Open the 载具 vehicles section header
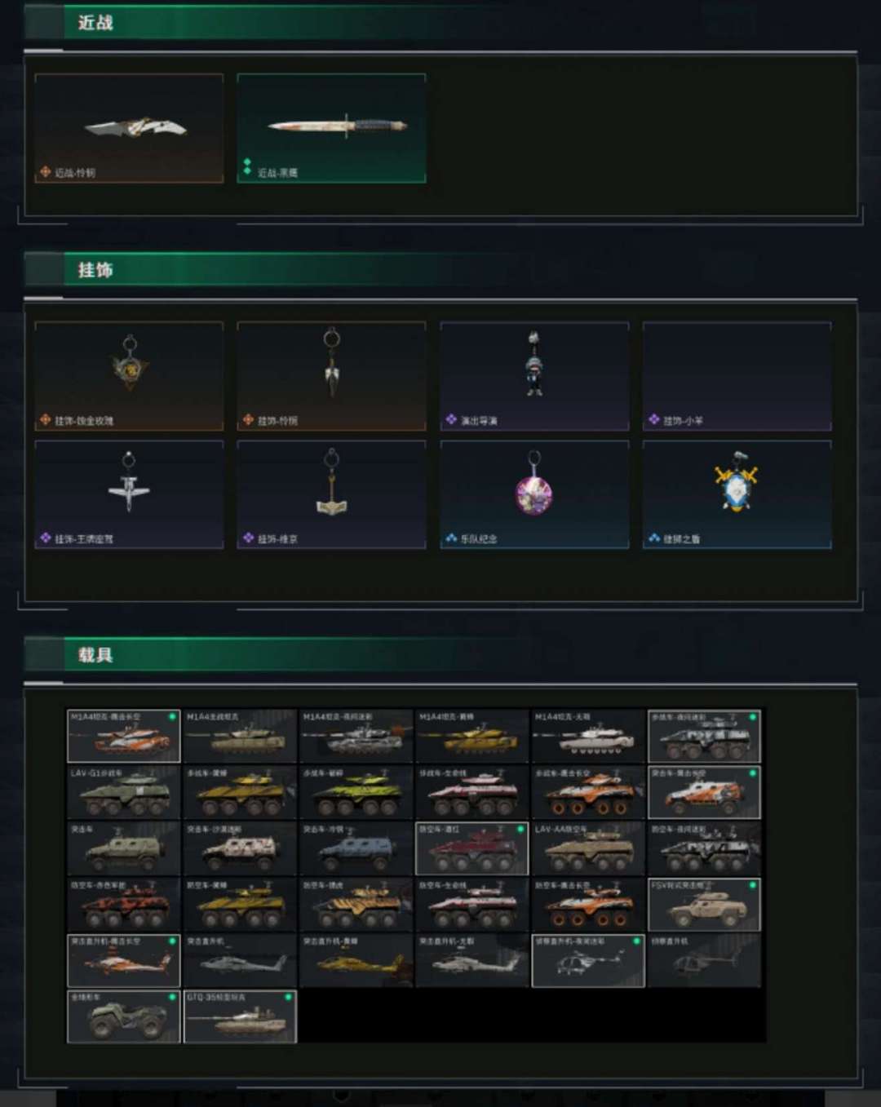The height and width of the screenshot is (1107, 881). click(95, 655)
